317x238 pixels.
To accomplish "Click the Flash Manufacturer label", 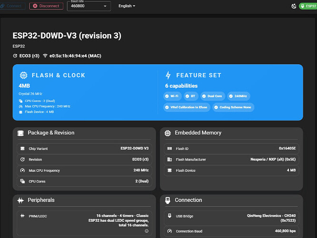I will tap(191, 159).
